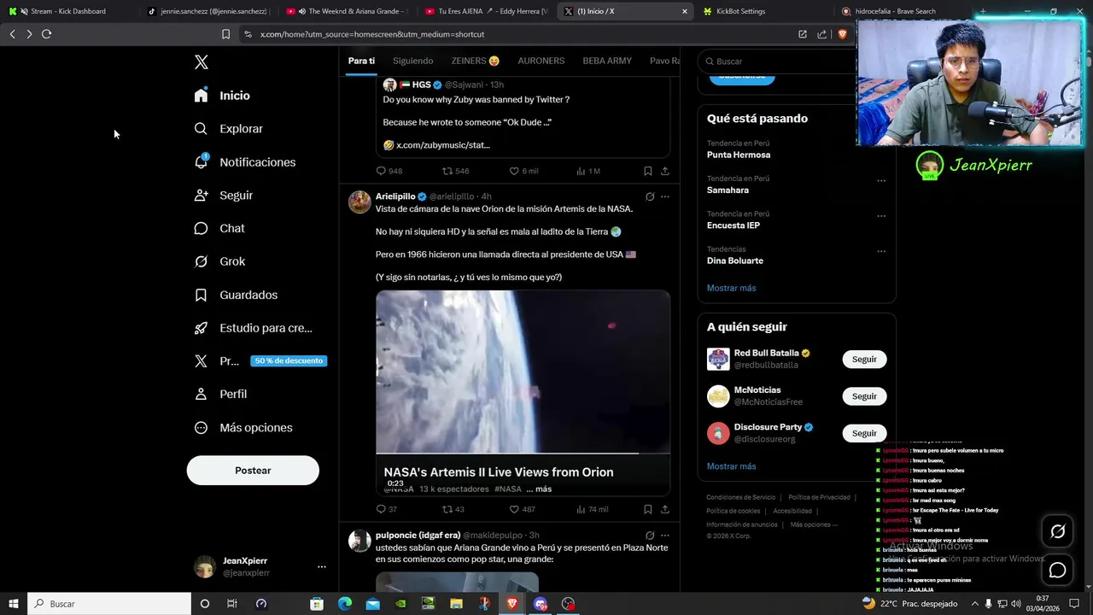Follow McNoticias
This screenshot has height=615, width=1093.
point(864,396)
